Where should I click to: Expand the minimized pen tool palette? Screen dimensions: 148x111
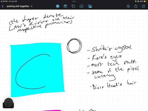(8, 103)
